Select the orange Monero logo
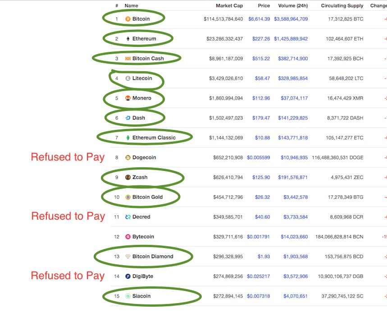 pyautogui.click(x=128, y=98)
